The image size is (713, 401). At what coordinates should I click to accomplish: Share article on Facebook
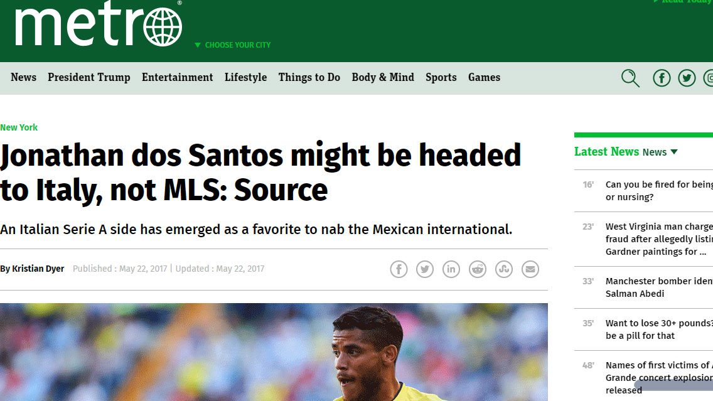399,269
